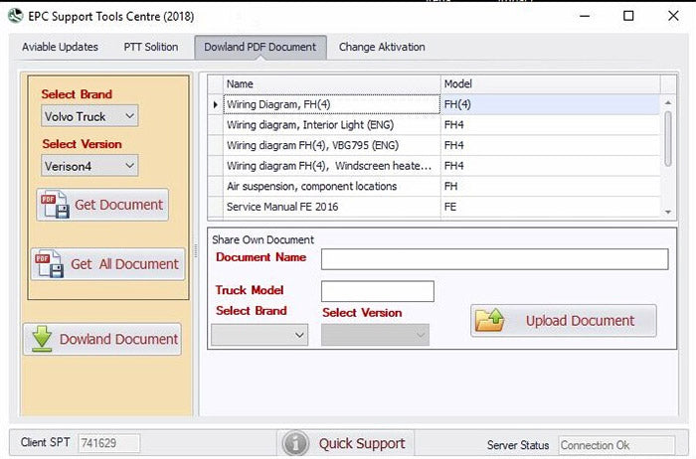Focus the Truck Model input box

pos(377,291)
